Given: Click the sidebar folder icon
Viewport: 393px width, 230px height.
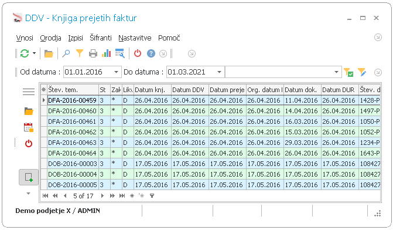Looking at the screenshot, I should coord(29,111).
